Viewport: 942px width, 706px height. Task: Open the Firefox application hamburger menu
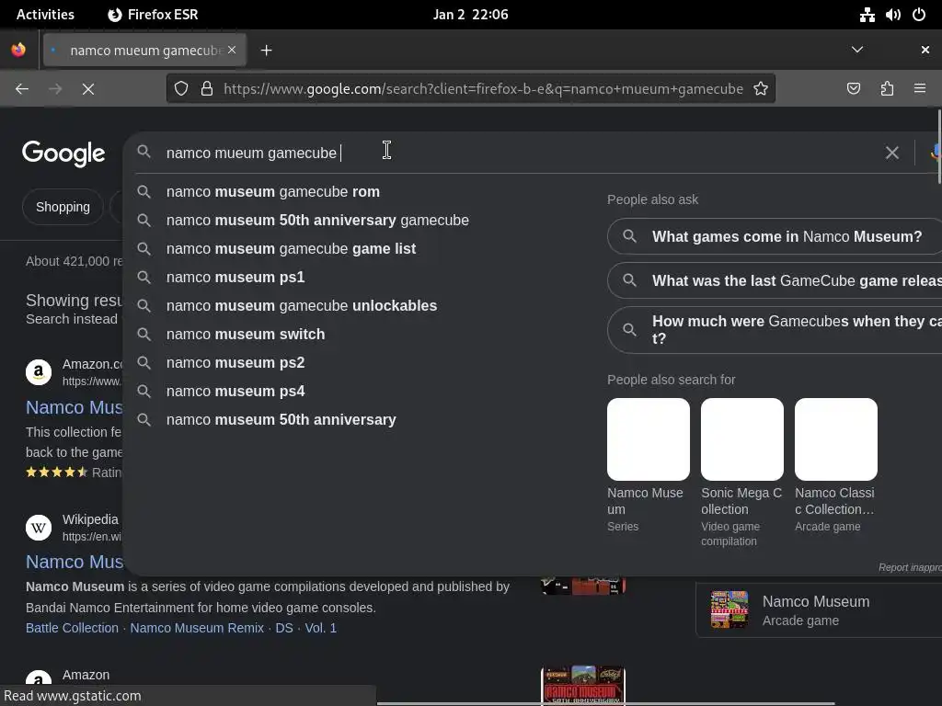click(x=920, y=89)
